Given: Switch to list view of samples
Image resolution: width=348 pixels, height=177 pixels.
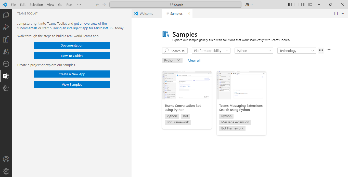Looking at the screenshot, I should 329,51.
